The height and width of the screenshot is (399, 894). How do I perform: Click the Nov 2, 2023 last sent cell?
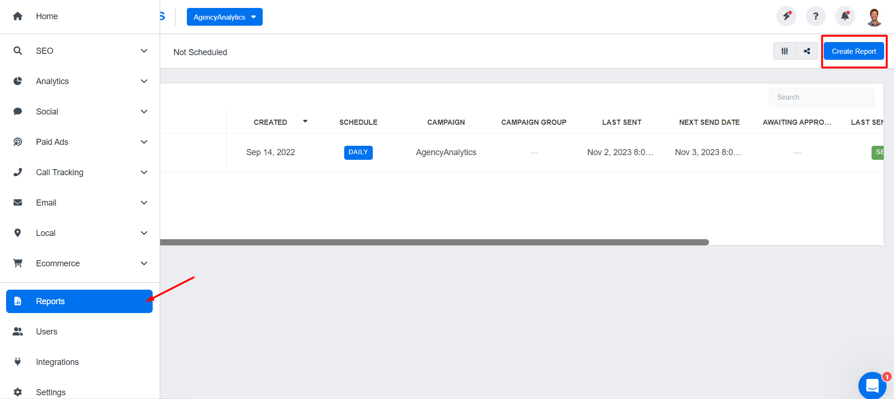click(620, 152)
